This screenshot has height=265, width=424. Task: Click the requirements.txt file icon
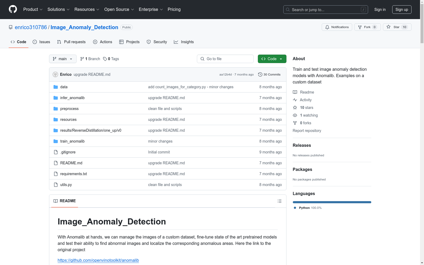[56, 174]
